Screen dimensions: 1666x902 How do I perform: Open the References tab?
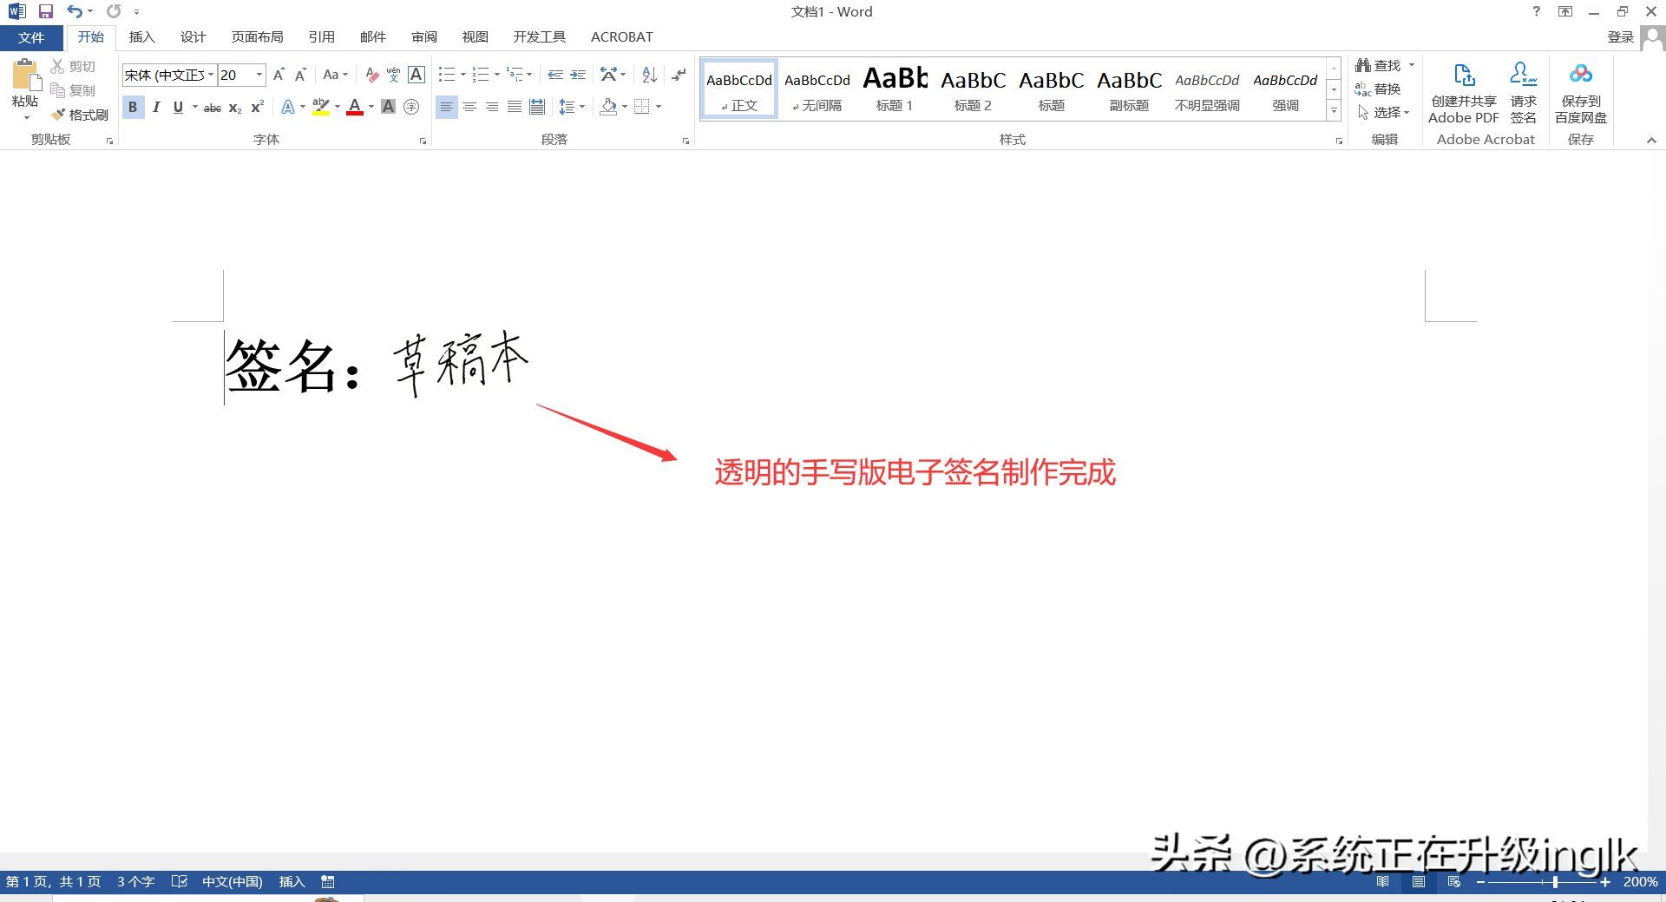(321, 36)
